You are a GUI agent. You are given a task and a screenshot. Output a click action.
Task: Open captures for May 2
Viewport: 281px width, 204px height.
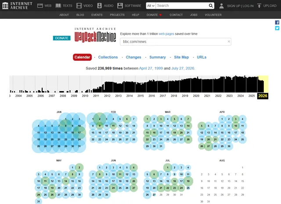(x=79, y=168)
